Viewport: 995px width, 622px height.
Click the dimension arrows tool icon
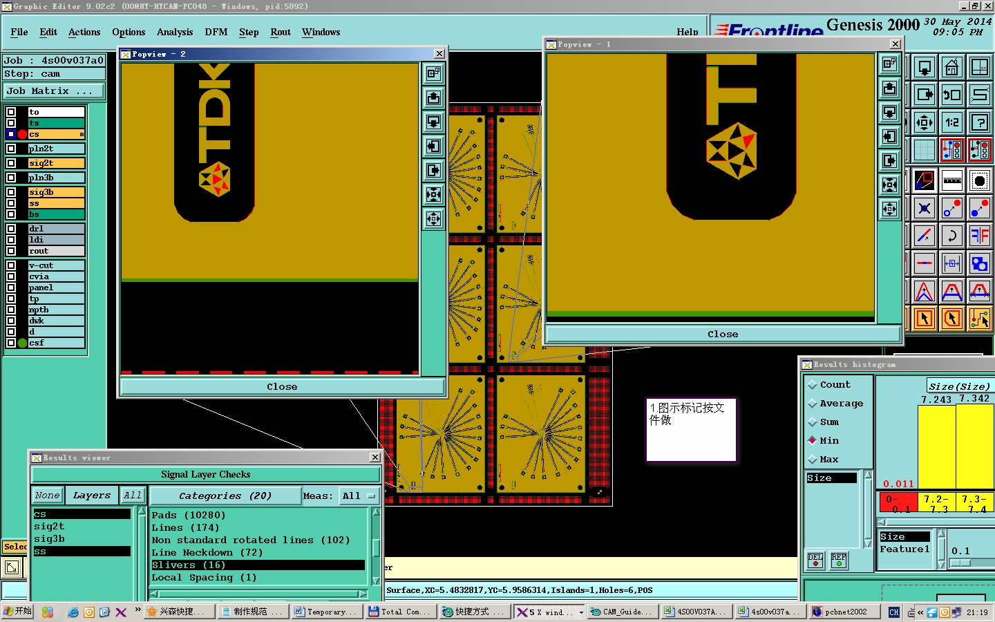[x=952, y=263]
